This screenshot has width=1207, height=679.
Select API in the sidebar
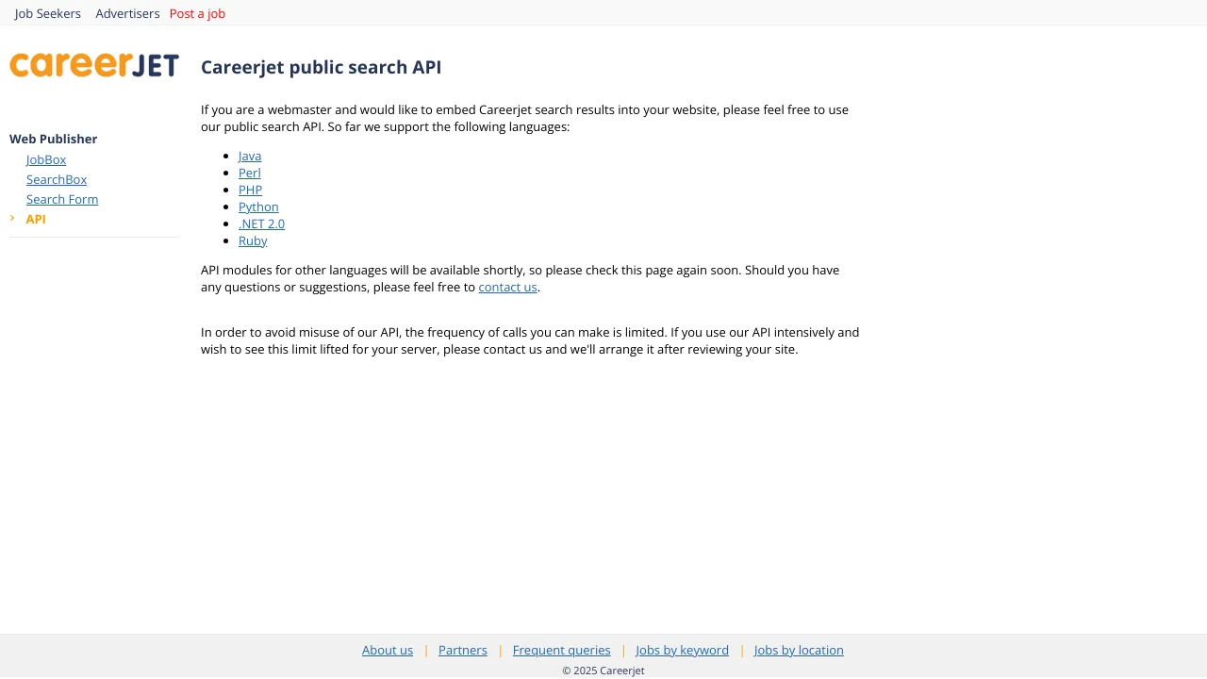coord(36,219)
